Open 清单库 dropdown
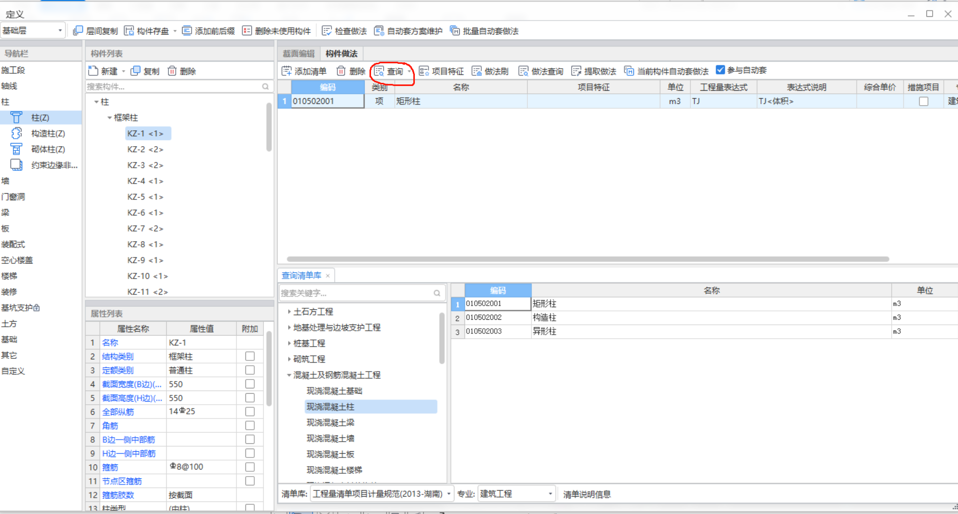958x514 pixels. click(382, 494)
